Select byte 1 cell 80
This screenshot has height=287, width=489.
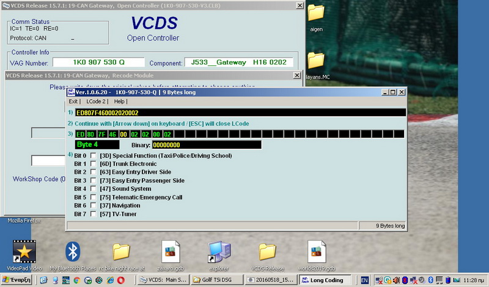click(x=90, y=134)
